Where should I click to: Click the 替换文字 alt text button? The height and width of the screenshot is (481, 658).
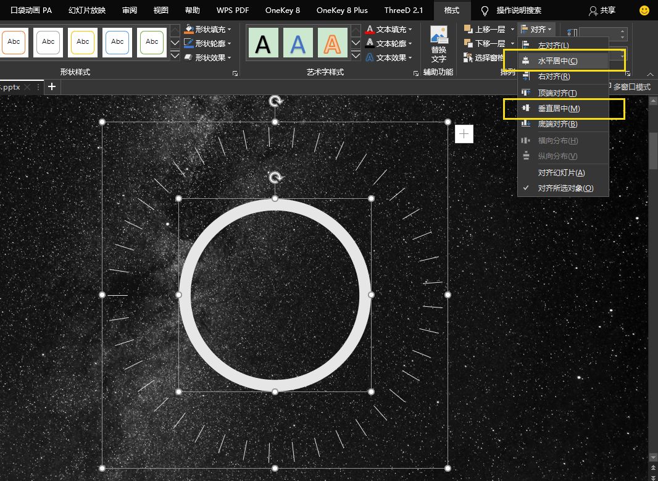coord(439,44)
